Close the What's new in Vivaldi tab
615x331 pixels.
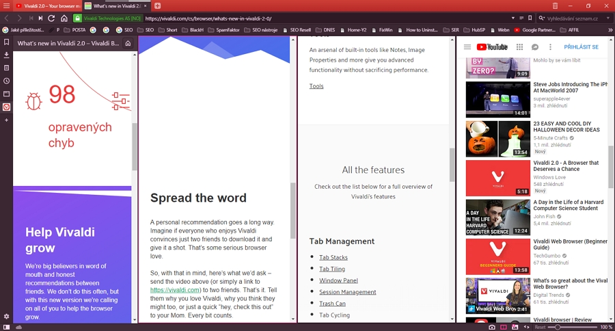pyautogui.click(x=146, y=6)
